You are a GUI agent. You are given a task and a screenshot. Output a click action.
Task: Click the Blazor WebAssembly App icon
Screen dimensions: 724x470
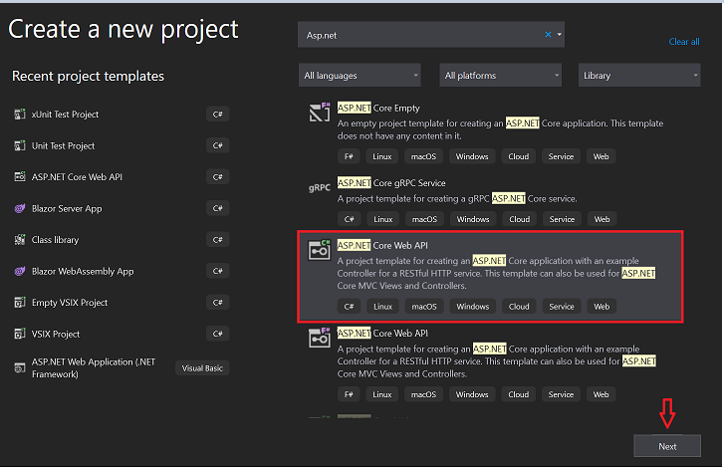coord(19,271)
